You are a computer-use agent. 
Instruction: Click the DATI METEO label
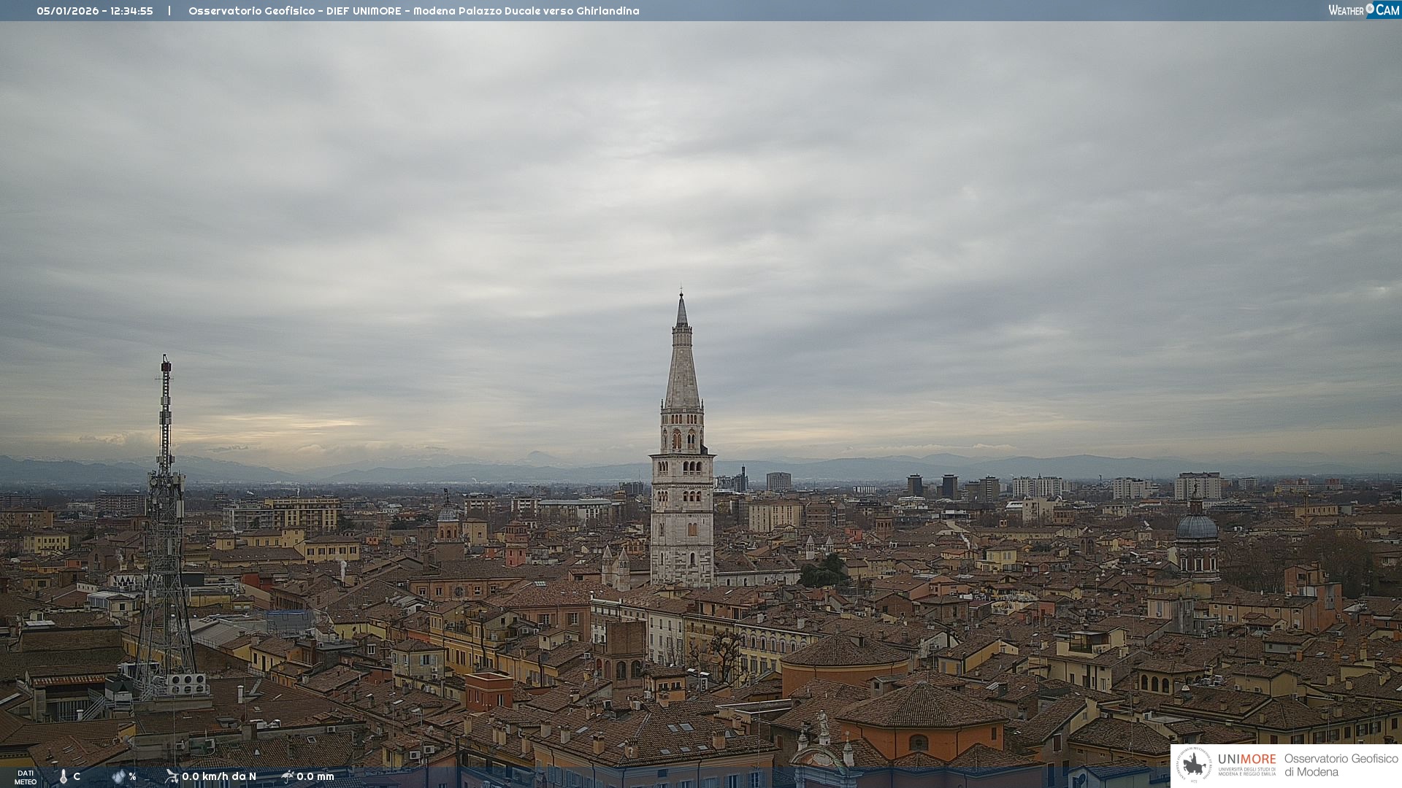click(x=26, y=777)
